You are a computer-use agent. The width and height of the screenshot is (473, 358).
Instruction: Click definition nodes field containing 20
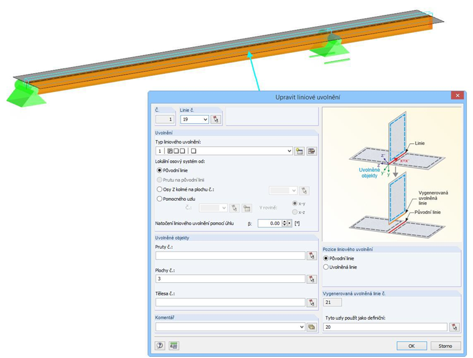click(385, 327)
